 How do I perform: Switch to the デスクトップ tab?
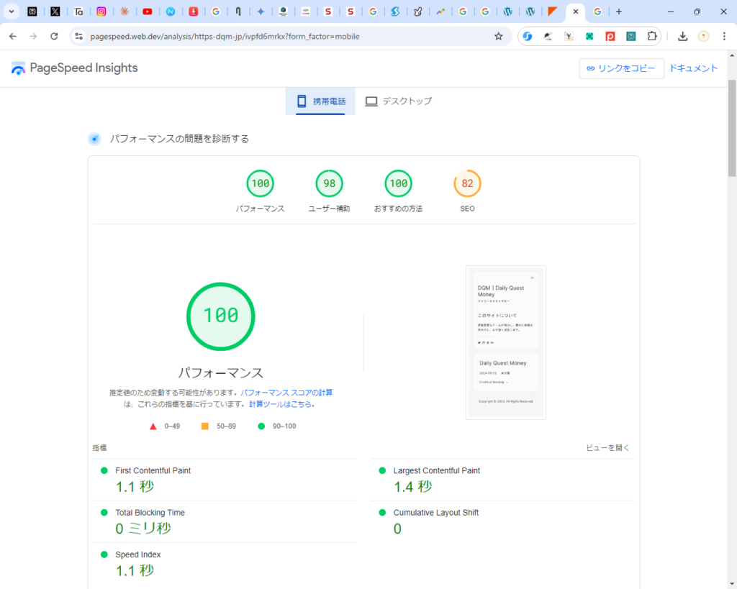tap(398, 101)
